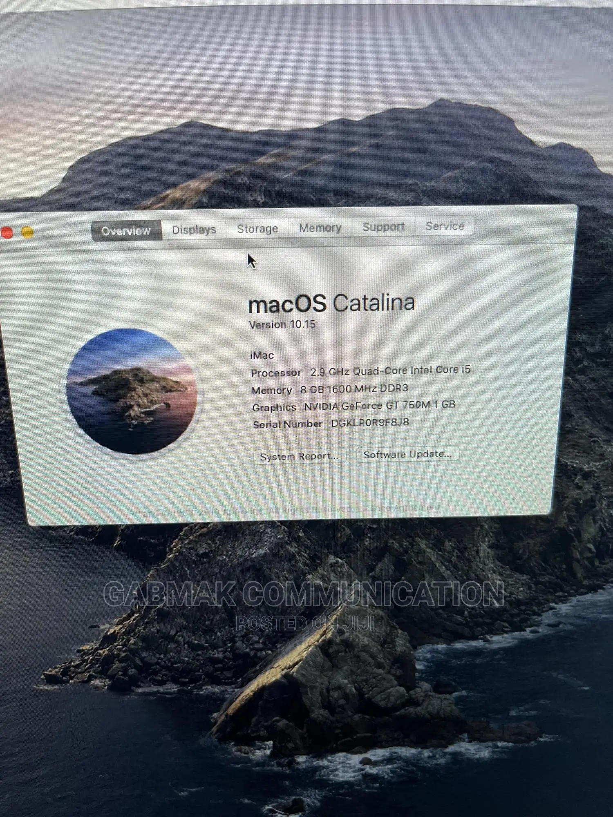This screenshot has width=613, height=817.
Task: Click the Memory label in specs list
Action: click(272, 391)
